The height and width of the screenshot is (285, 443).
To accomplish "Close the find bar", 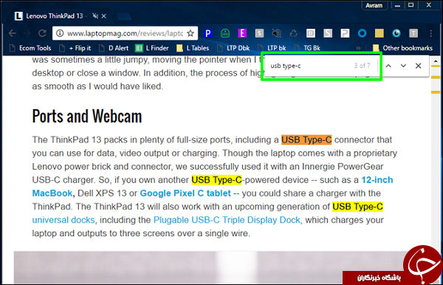I will pos(419,66).
